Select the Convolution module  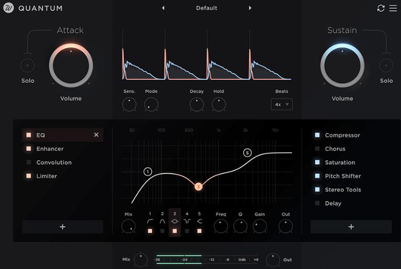point(54,163)
